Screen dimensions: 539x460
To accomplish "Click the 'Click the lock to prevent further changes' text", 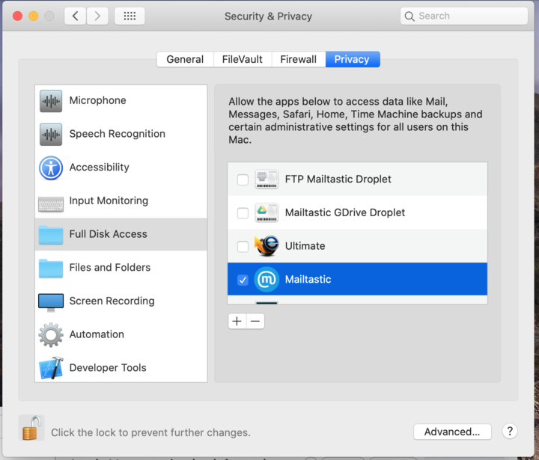I will click(150, 432).
